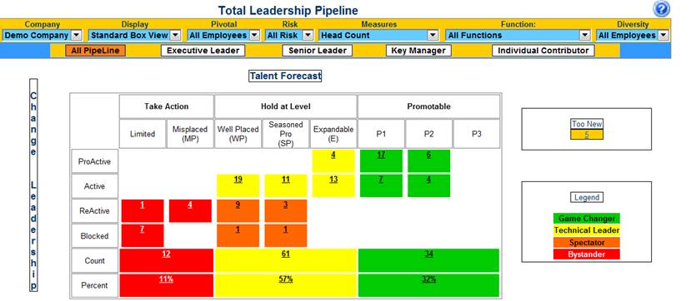Select the All PipeLine tab
696x301 pixels.
point(95,51)
